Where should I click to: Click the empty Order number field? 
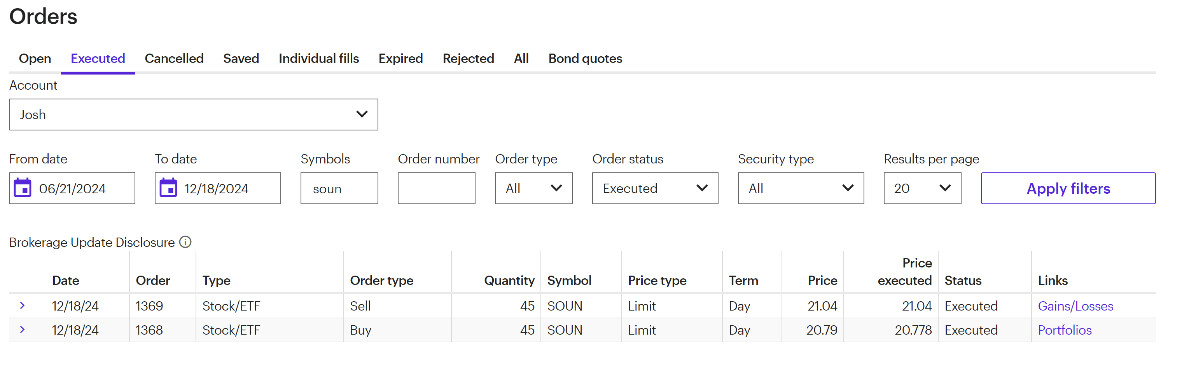436,188
